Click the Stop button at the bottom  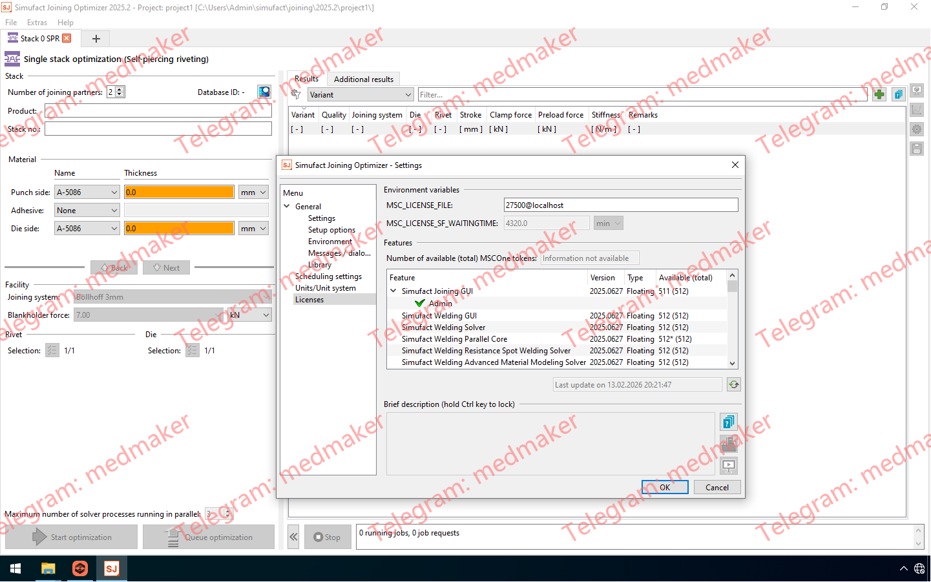pyautogui.click(x=328, y=537)
